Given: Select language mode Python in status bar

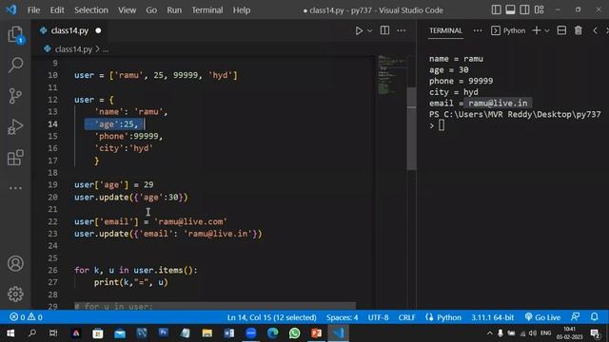Looking at the screenshot, I should tap(449, 317).
